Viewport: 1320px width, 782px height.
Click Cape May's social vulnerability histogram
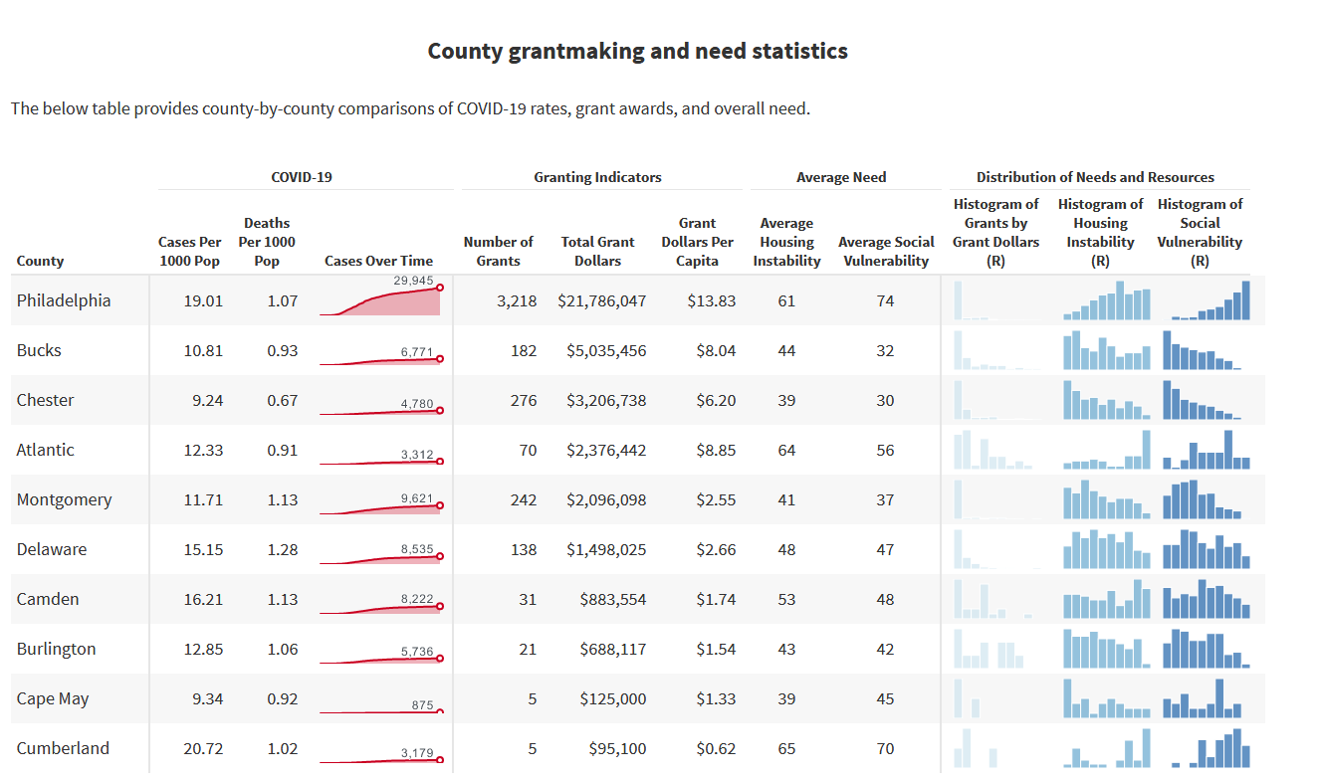click(1202, 697)
